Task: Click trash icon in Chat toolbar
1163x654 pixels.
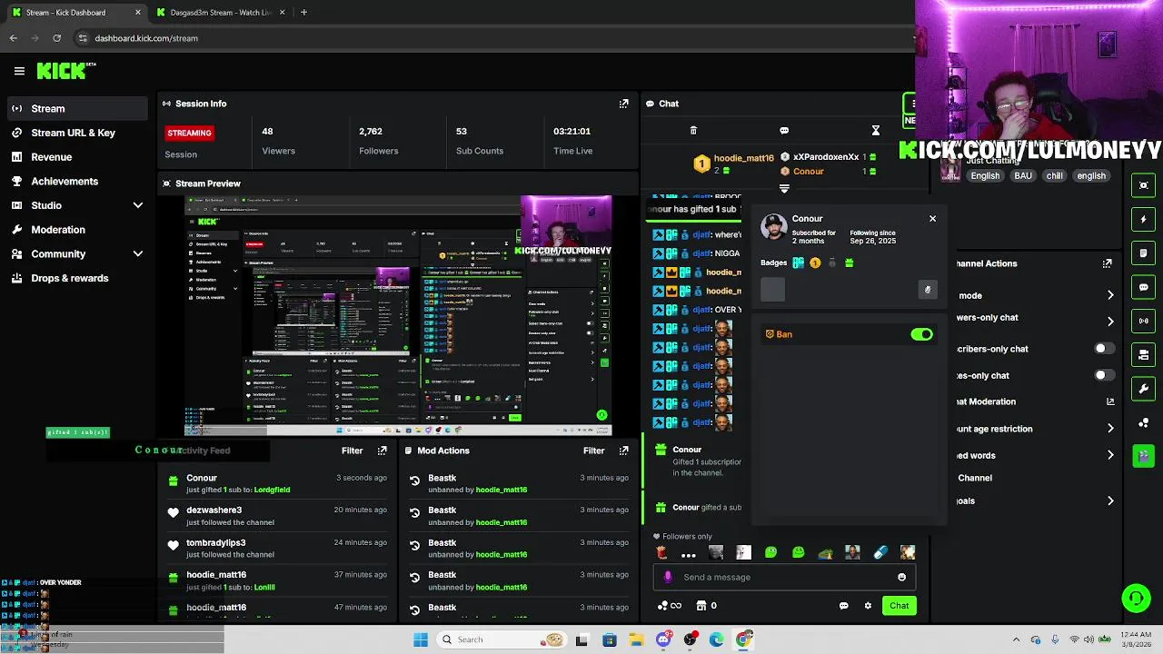Action: 693,131
